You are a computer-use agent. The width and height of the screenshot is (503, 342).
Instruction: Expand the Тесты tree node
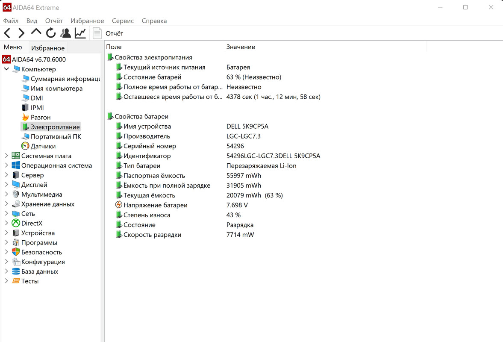pos(6,281)
